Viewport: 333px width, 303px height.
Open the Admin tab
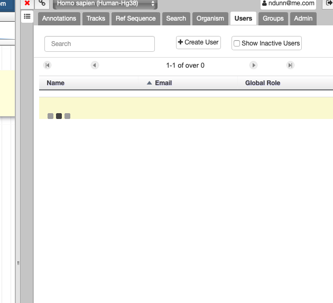(x=303, y=19)
